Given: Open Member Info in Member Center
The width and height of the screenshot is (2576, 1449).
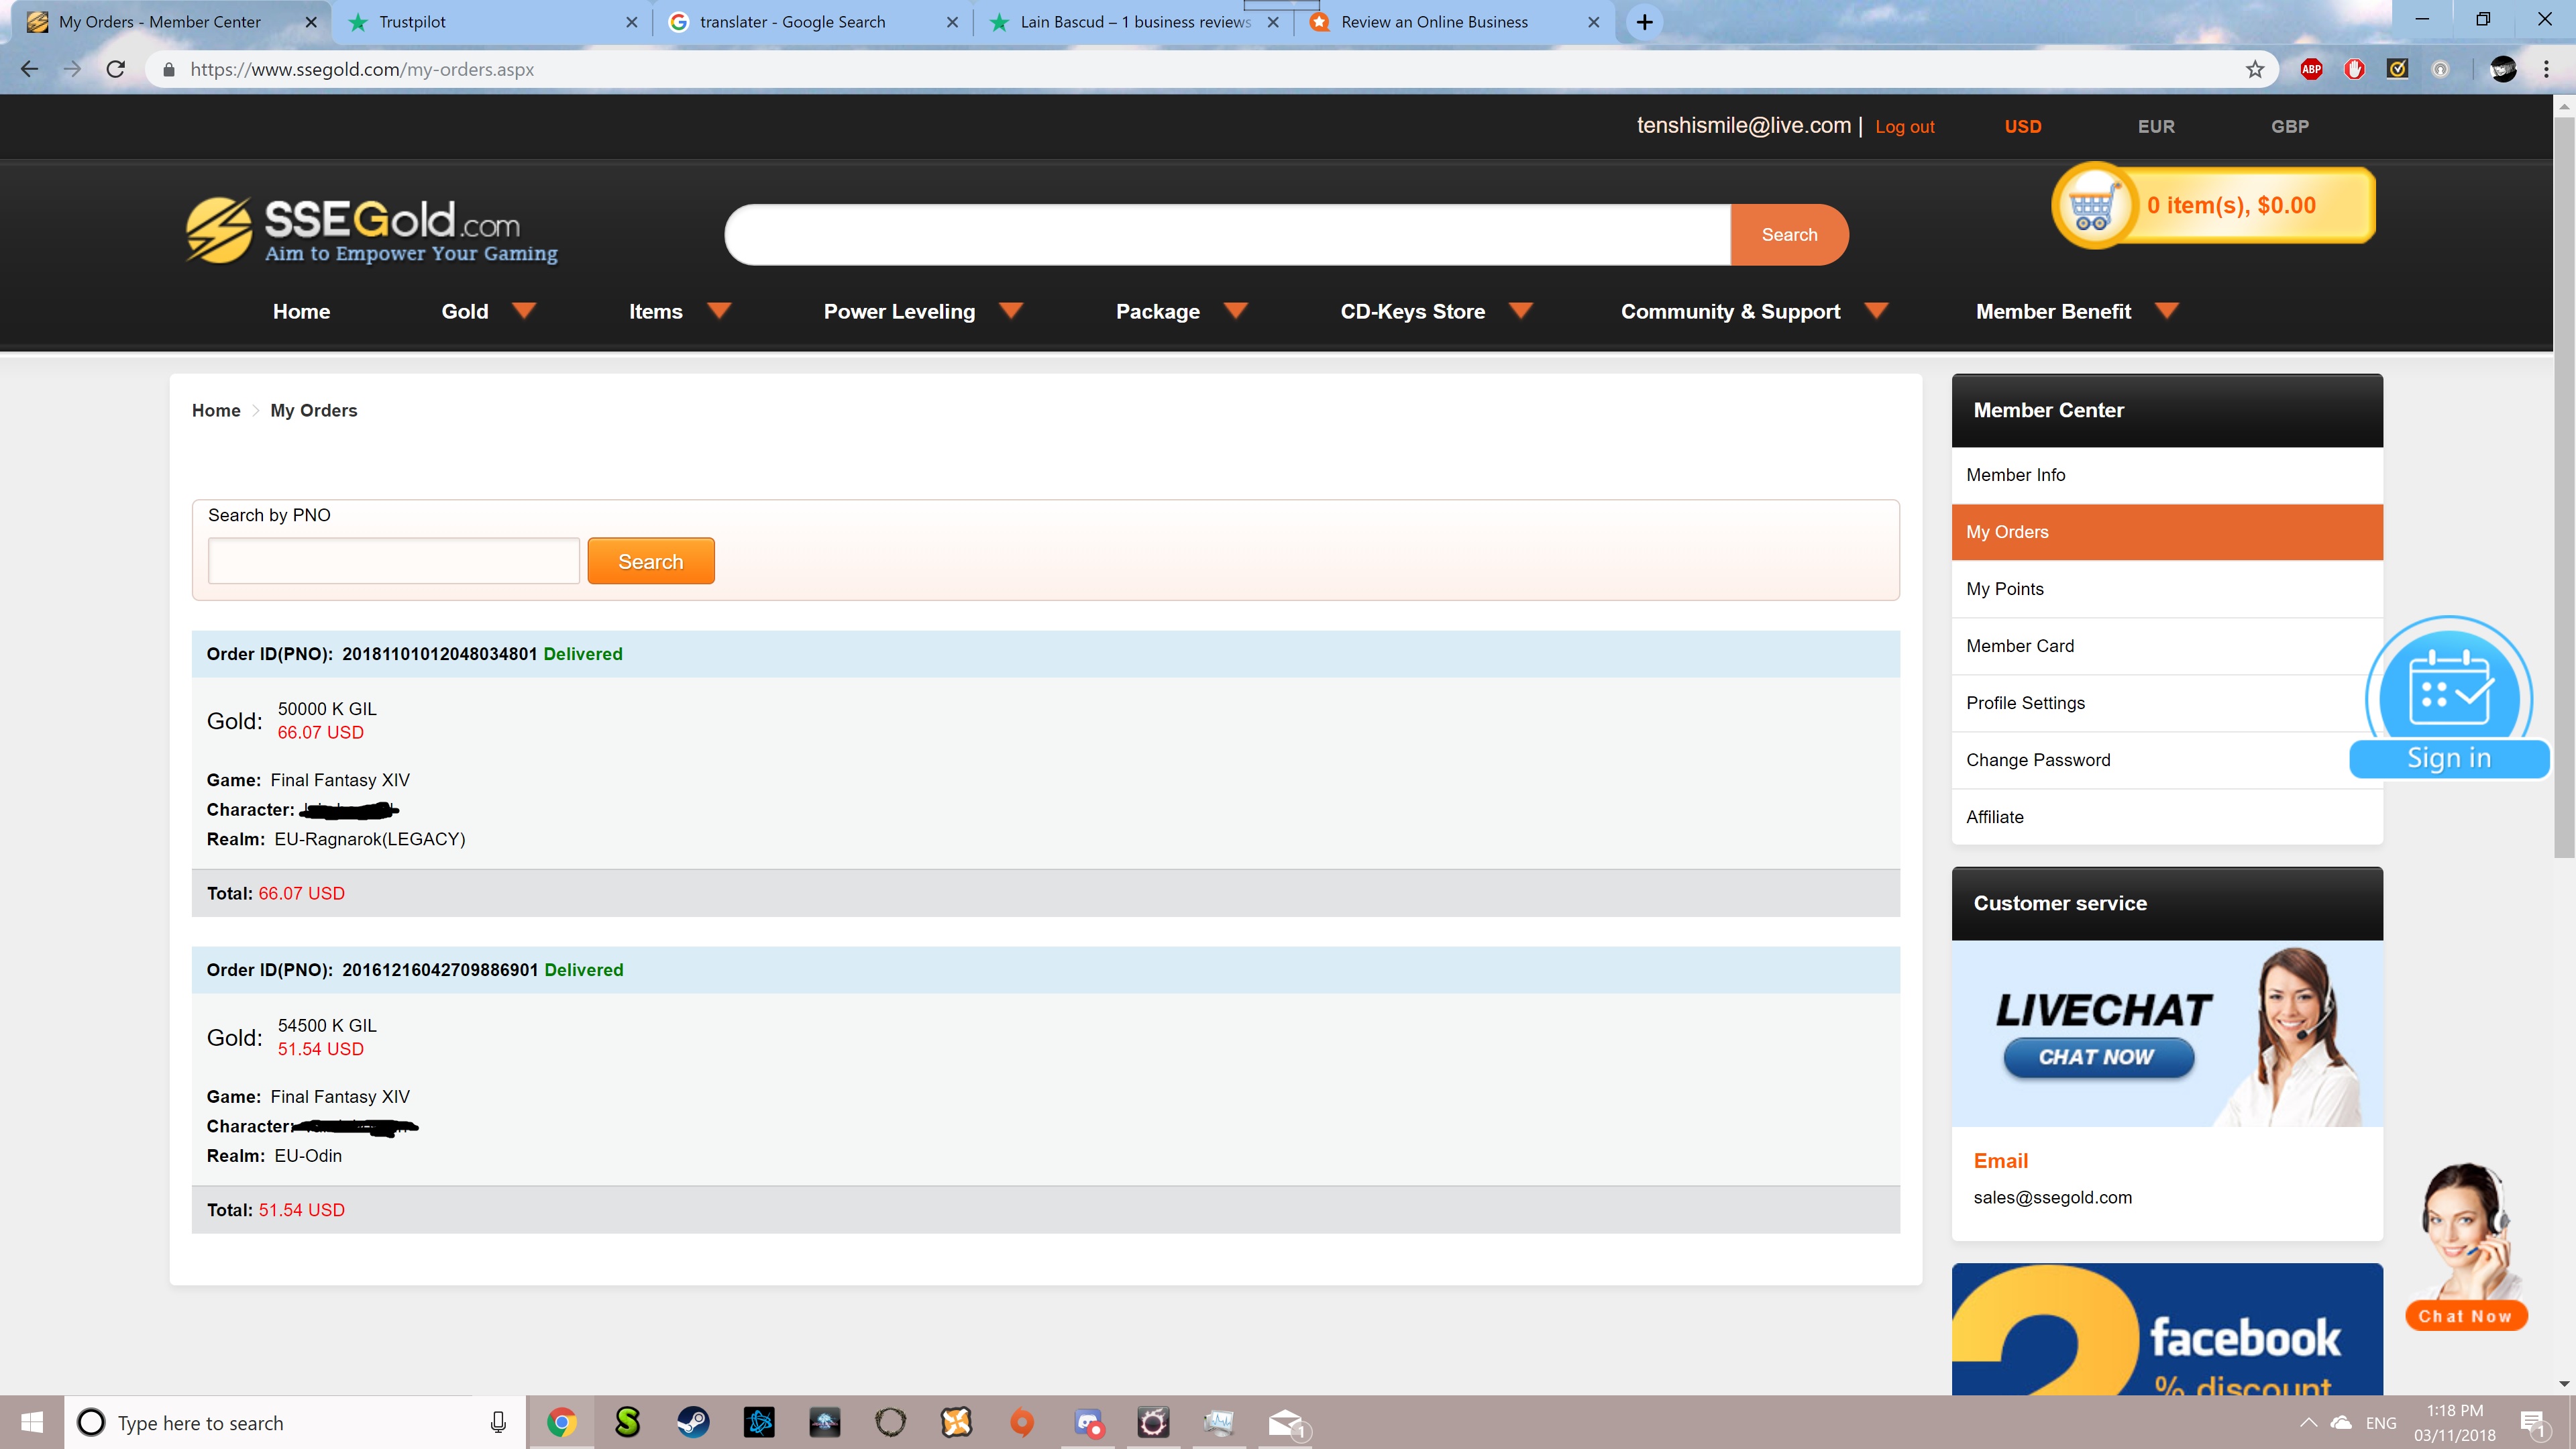Looking at the screenshot, I should pos(2167,475).
